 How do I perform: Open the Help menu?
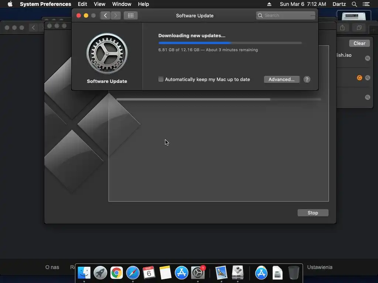(144, 4)
